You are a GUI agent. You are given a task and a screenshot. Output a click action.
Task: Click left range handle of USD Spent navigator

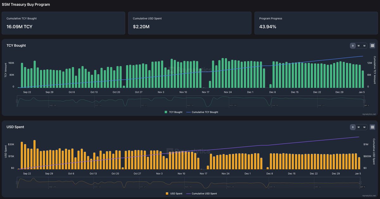coord(17,183)
